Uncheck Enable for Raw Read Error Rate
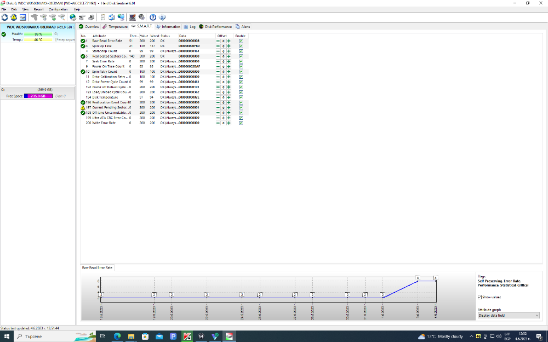Image resolution: width=548 pixels, height=342 pixels. point(241,41)
